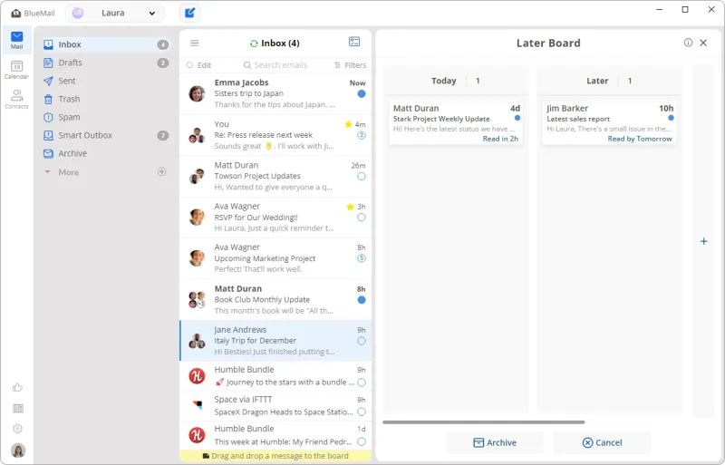Select the Drafts folder
Image resolution: width=725 pixels, height=465 pixels.
point(70,63)
